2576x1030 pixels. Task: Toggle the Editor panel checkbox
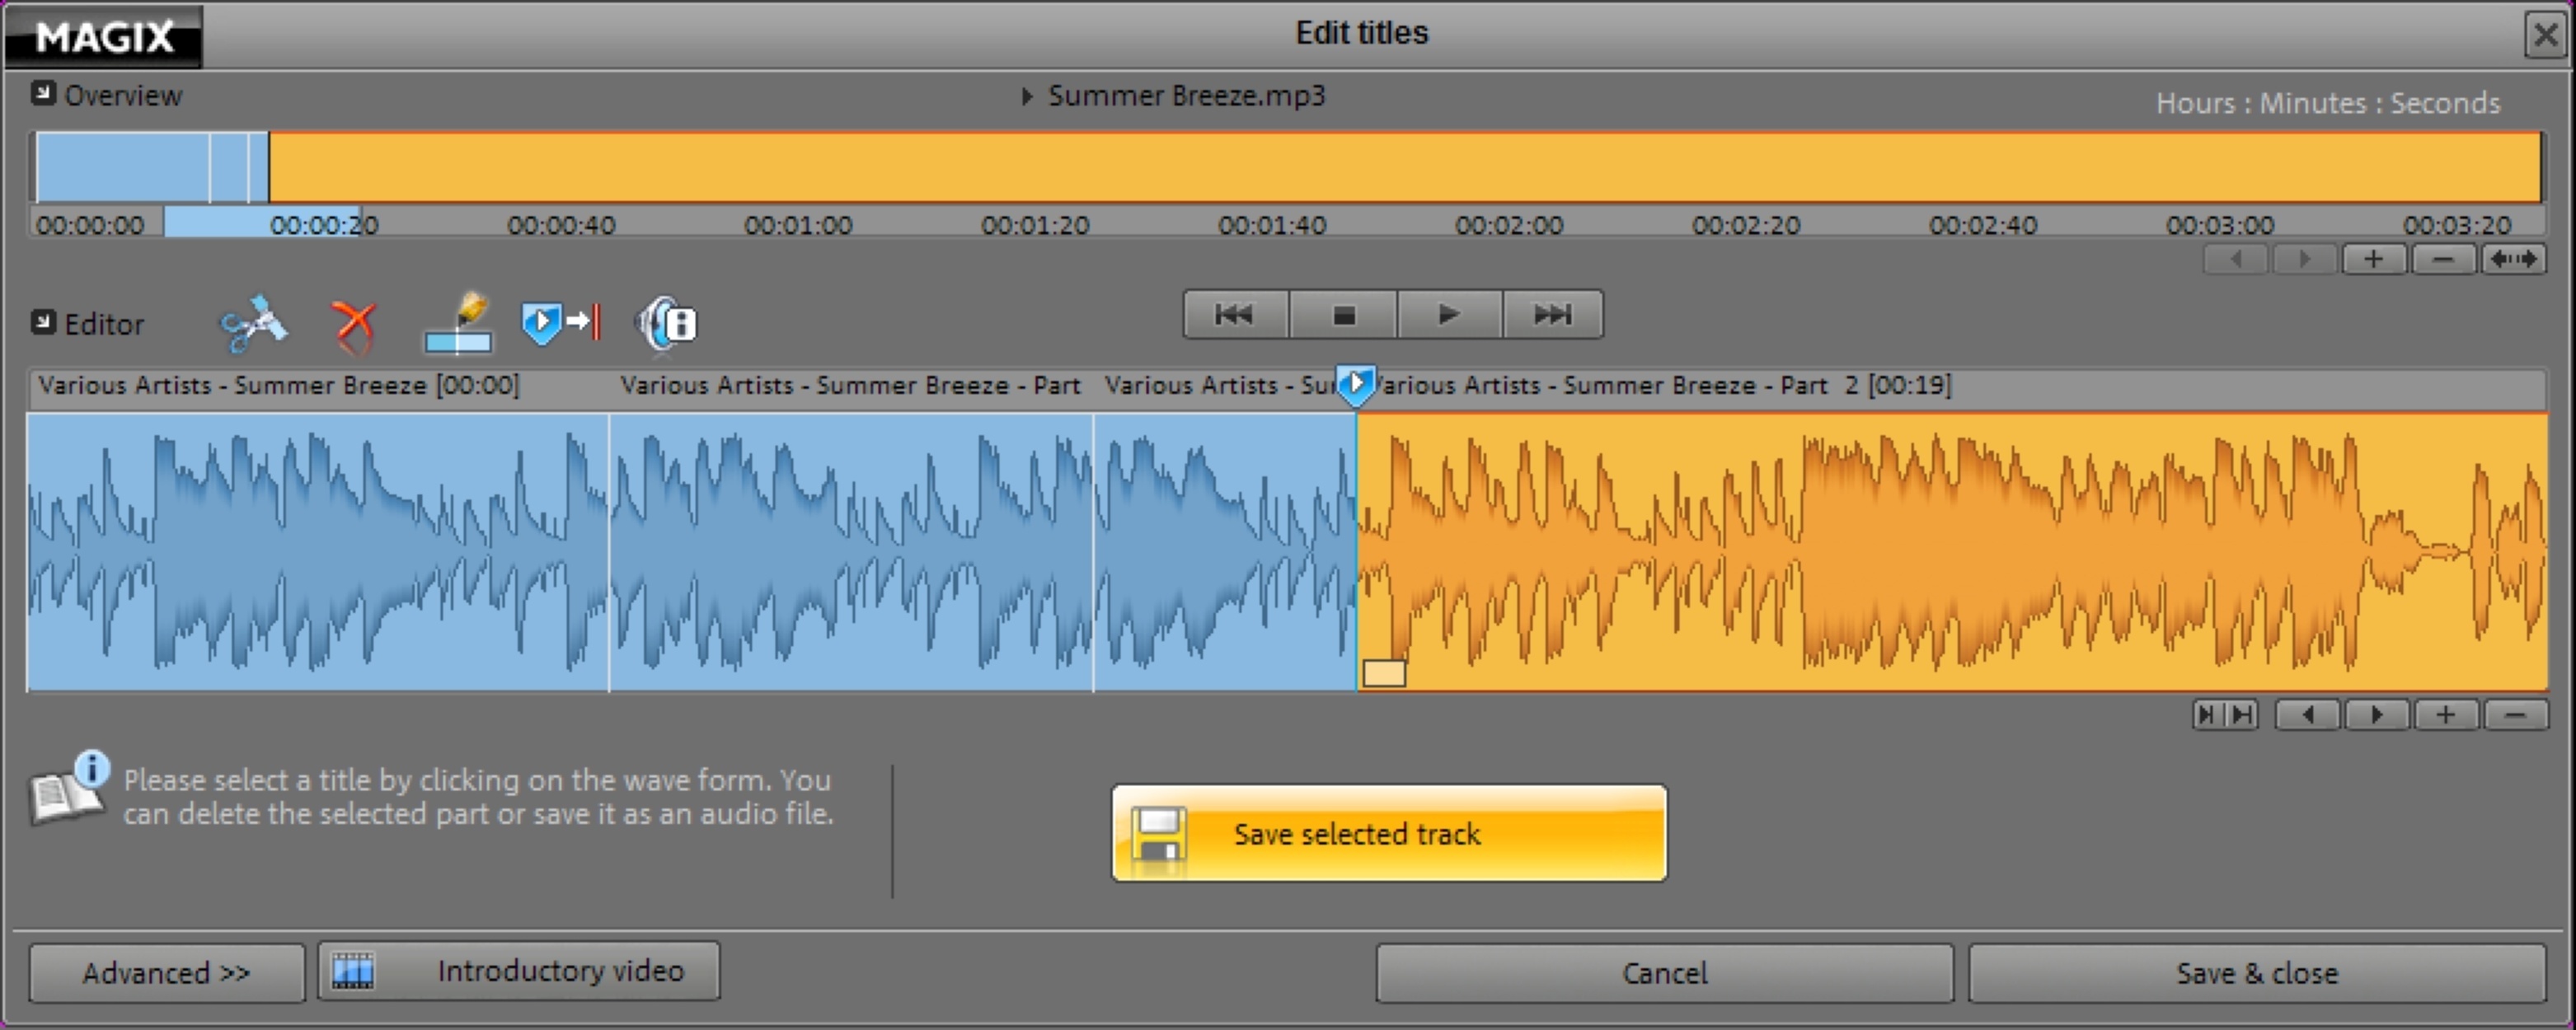tap(42, 322)
